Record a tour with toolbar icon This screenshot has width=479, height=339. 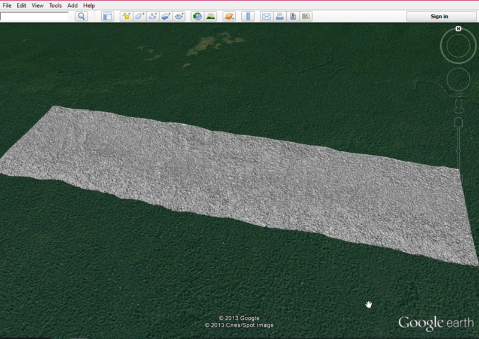point(179,16)
